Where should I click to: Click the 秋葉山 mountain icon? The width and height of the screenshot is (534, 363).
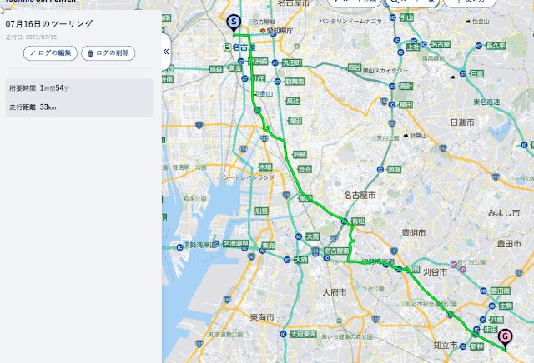[x=406, y=135]
